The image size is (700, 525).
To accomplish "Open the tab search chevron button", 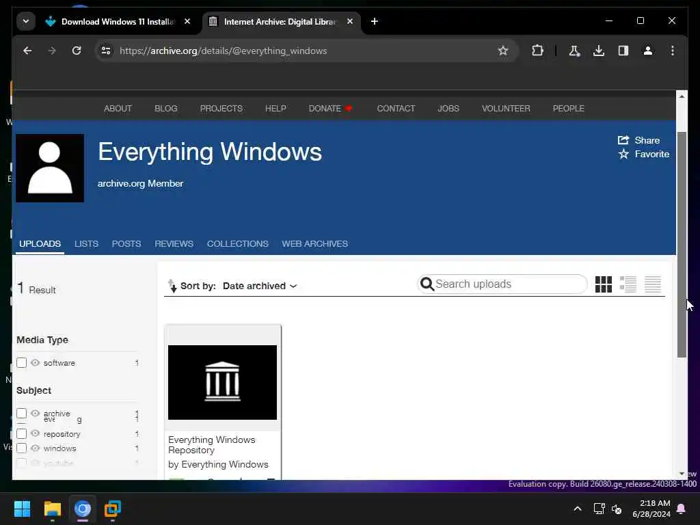I will tap(26, 21).
